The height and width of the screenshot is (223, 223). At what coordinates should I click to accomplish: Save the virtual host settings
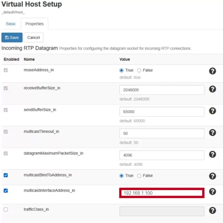pos(12,37)
